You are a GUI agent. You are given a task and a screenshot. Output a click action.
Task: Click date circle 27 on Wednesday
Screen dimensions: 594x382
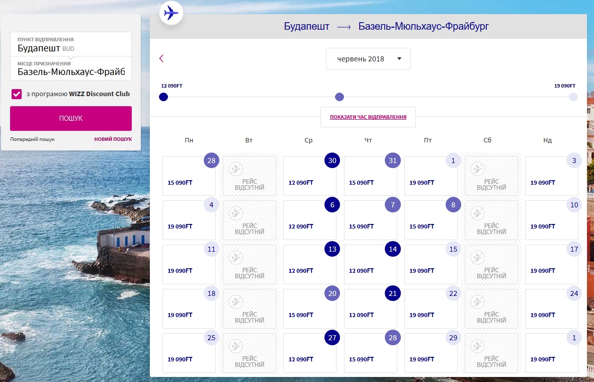click(x=332, y=338)
